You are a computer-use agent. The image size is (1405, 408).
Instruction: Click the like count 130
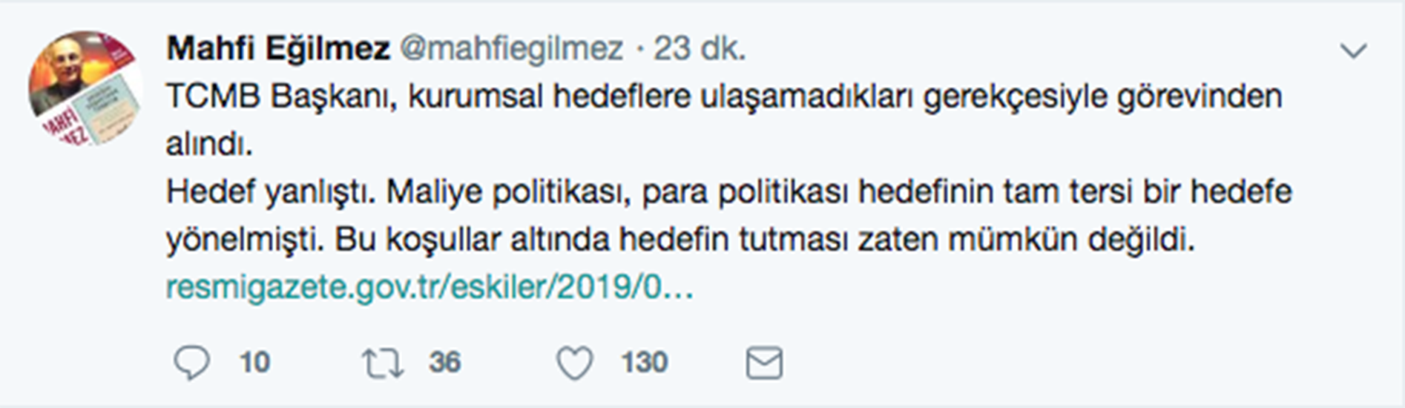tap(644, 363)
